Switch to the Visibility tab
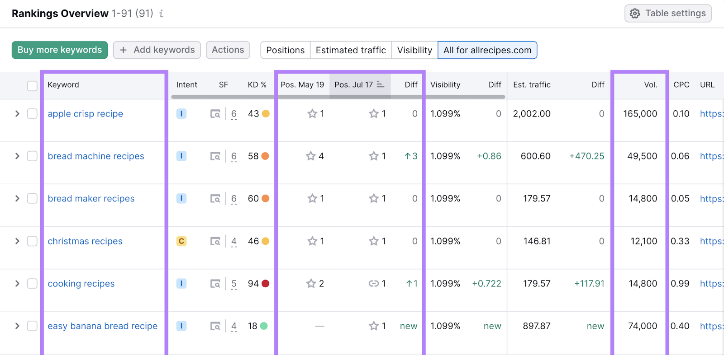Viewport: 724px width, 355px height. 414,50
